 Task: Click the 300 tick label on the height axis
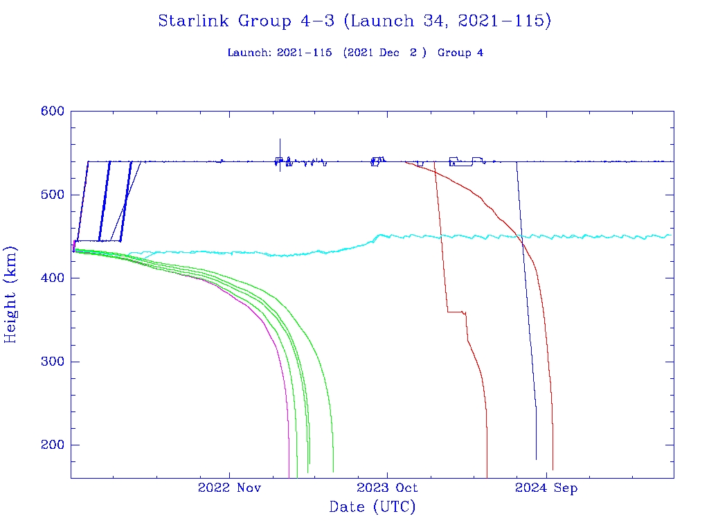click(x=53, y=362)
